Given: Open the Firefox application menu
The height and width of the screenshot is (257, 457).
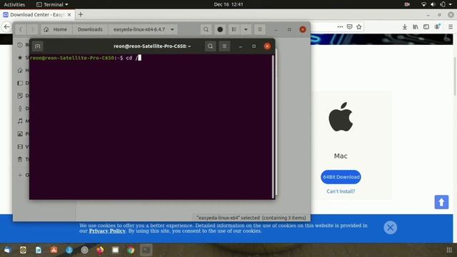Looking at the screenshot, I should pyautogui.click(x=451, y=27).
